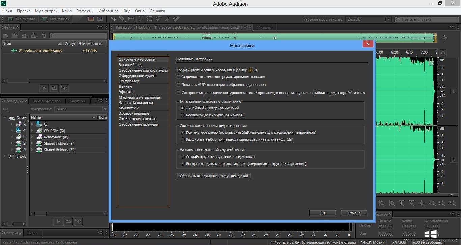Enable 'Разрешить контекстное редактирование каналов' checkbox
Image resolution: width=461 pixels, height=245 pixels.
pos(179,77)
